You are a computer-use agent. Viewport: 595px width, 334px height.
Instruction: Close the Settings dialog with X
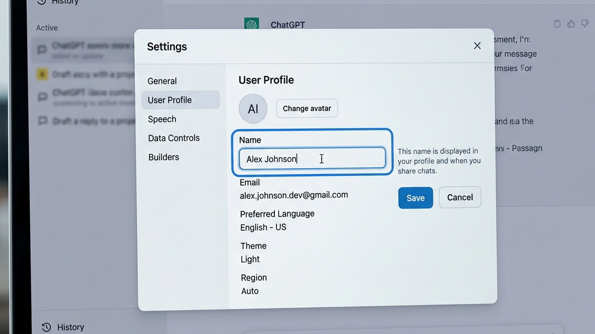tap(477, 46)
